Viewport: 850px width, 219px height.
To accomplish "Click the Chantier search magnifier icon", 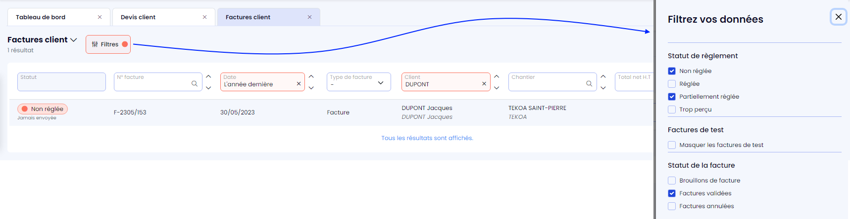I will tap(589, 84).
